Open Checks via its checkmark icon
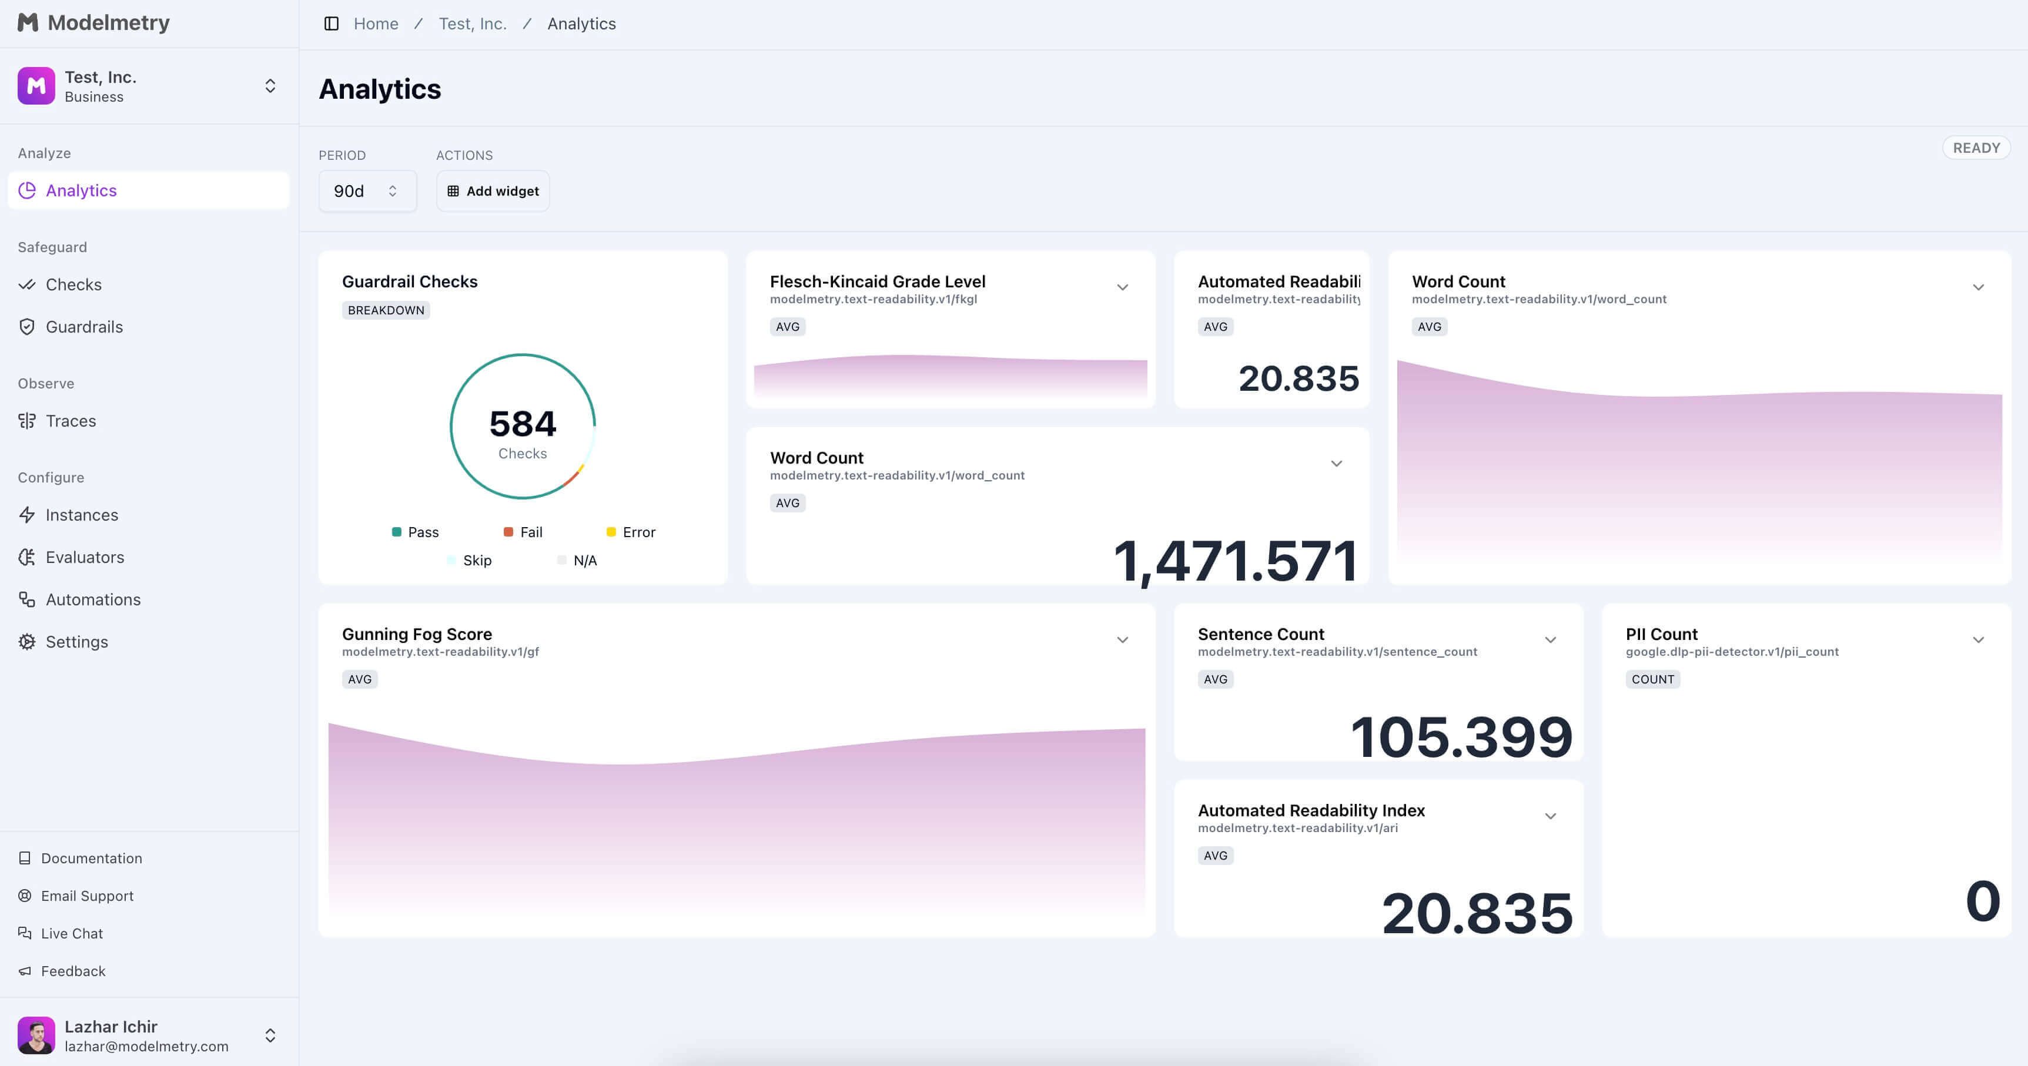Viewport: 2028px width, 1066px height. pos(27,284)
